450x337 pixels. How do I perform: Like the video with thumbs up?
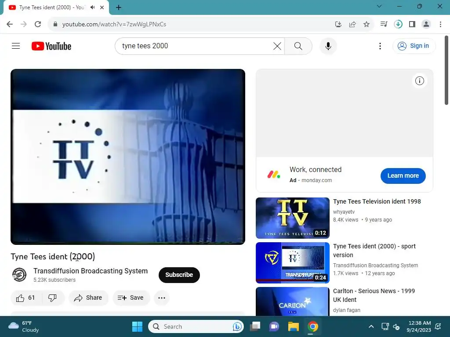[x=26, y=298]
